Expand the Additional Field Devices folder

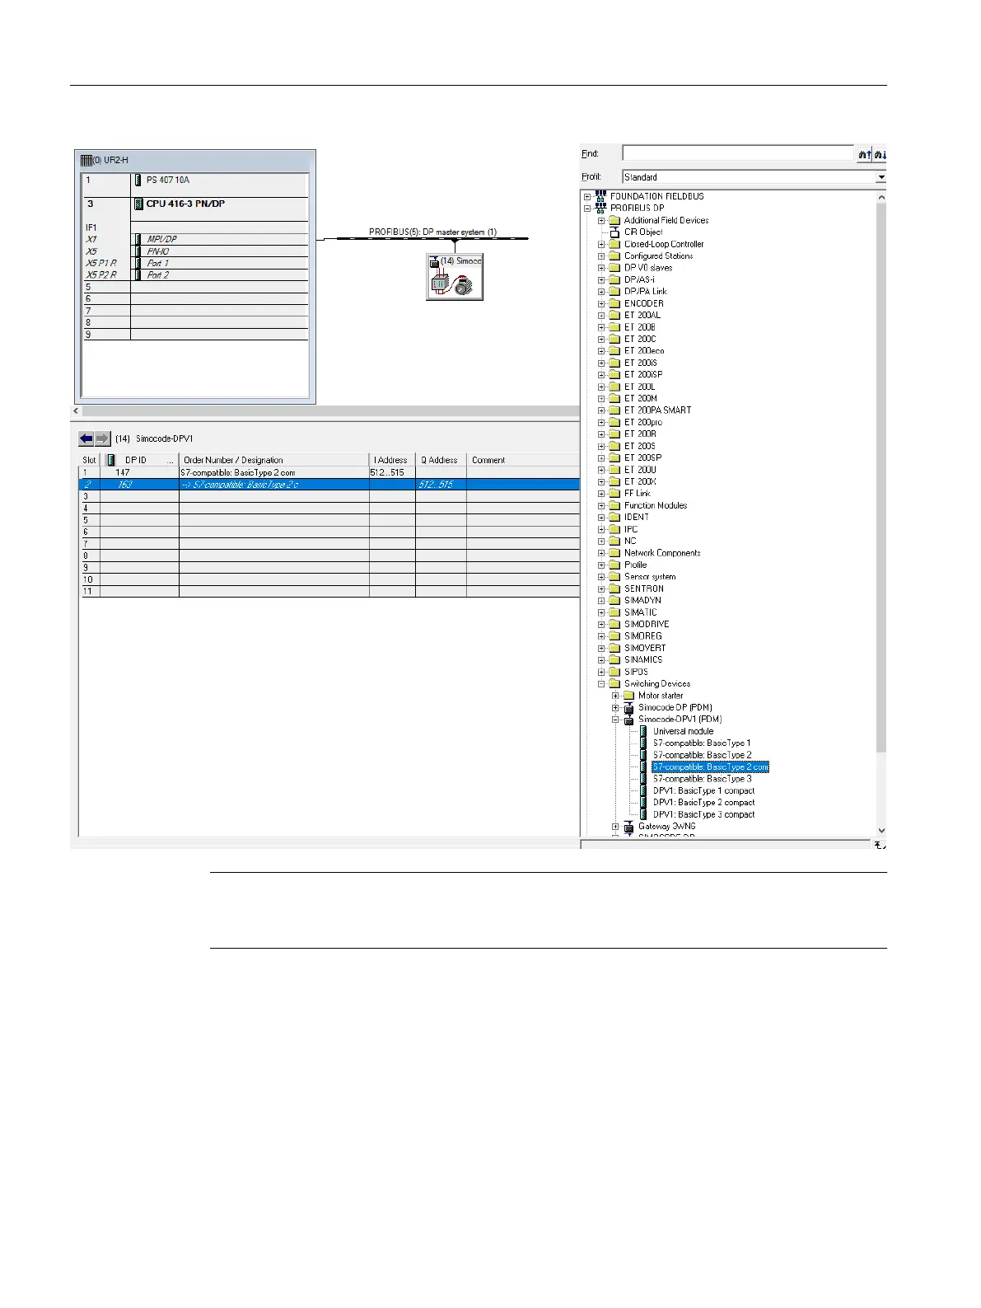(x=601, y=220)
